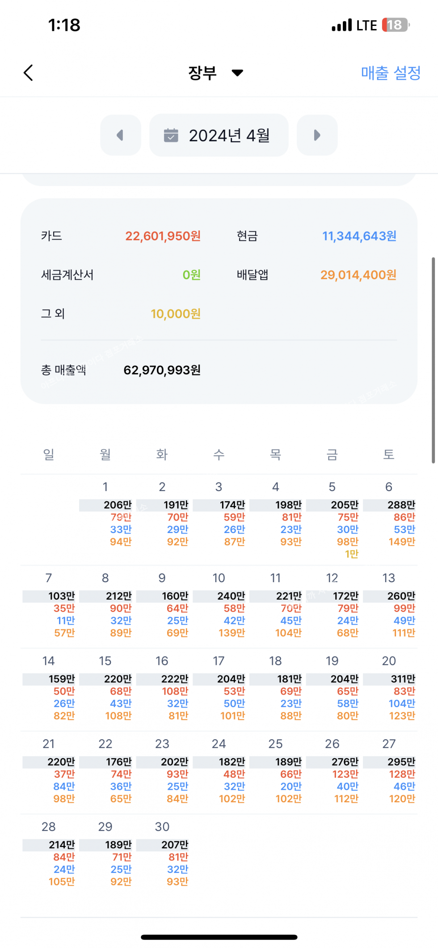438x948 pixels.
Task: Tap the 현금 amount 11,344,643원
Action: pos(359,236)
